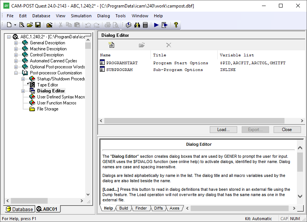Click the scissors Cut icon
This screenshot has height=222, width=307.
[60, 25]
